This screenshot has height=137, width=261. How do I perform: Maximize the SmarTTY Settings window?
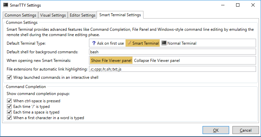[238, 5]
